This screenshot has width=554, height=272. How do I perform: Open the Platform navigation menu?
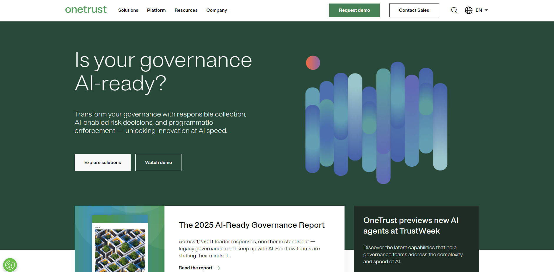(156, 10)
